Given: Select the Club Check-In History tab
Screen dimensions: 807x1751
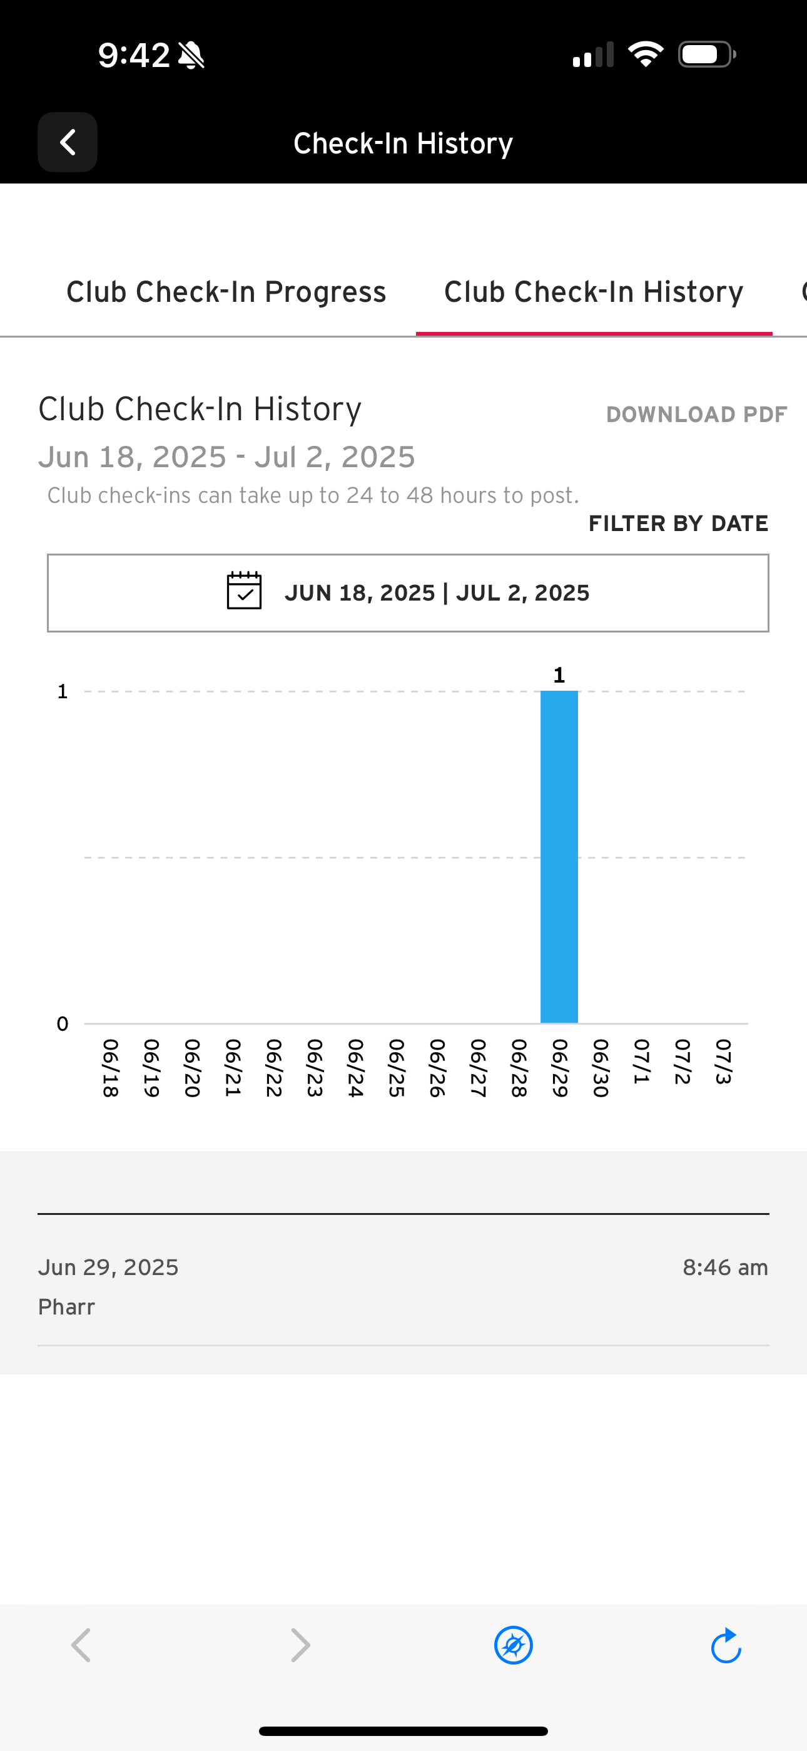Looking at the screenshot, I should point(594,292).
